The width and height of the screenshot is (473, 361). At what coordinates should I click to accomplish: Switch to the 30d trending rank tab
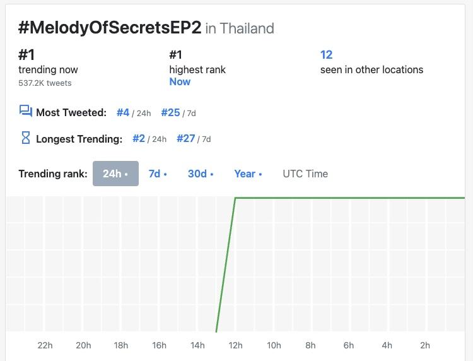tap(200, 174)
